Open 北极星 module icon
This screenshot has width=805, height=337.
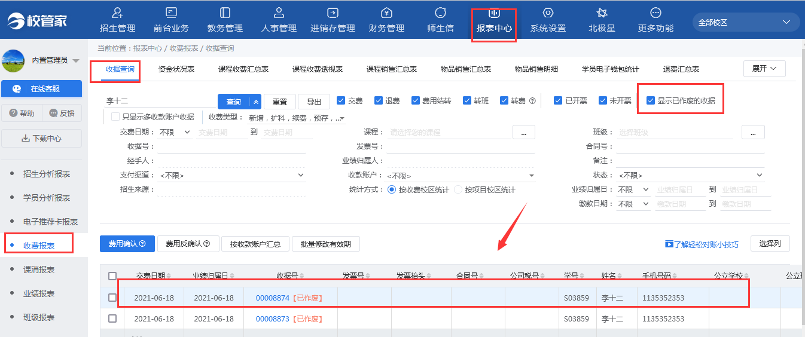(x=602, y=13)
